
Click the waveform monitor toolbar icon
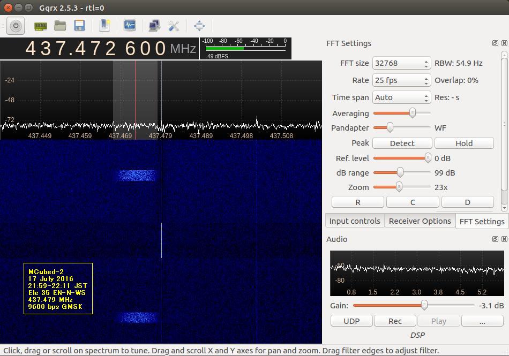(x=130, y=26)
